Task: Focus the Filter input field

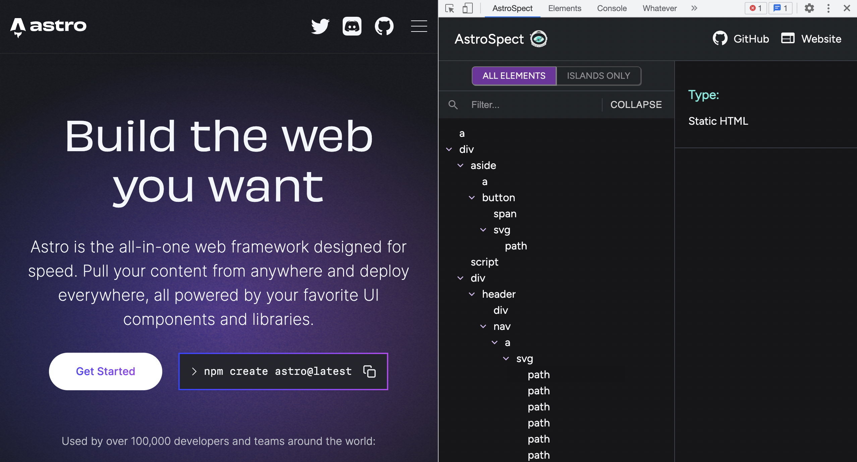Action: click(533, 105)
